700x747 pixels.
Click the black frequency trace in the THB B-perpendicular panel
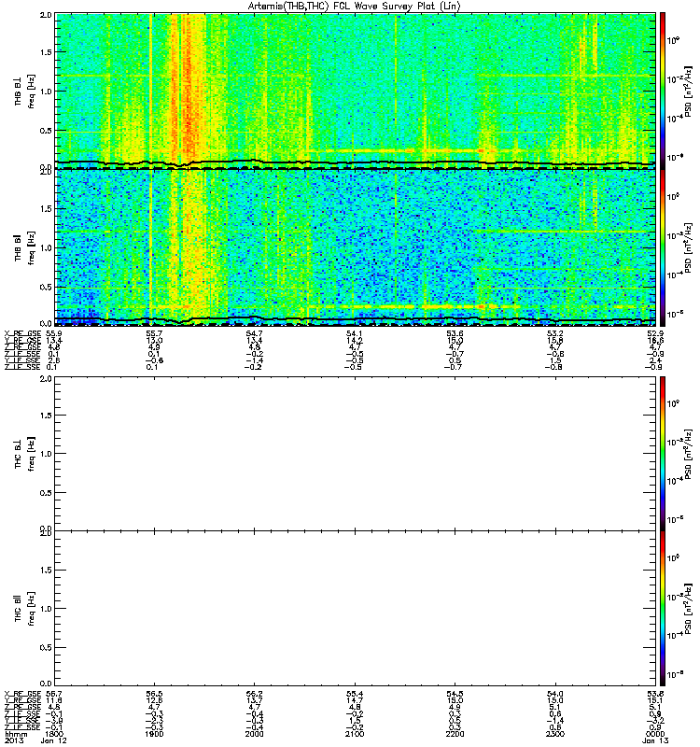pos(356,163)
